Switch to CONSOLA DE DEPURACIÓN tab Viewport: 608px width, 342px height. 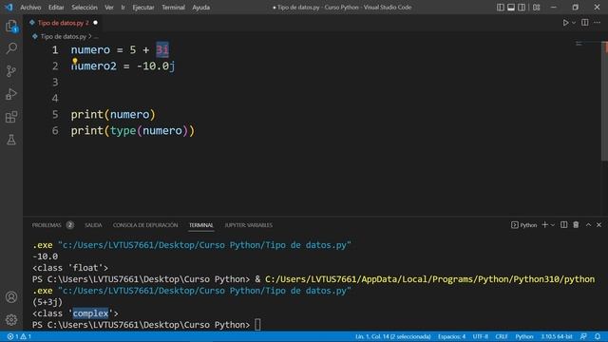point(145,225)
